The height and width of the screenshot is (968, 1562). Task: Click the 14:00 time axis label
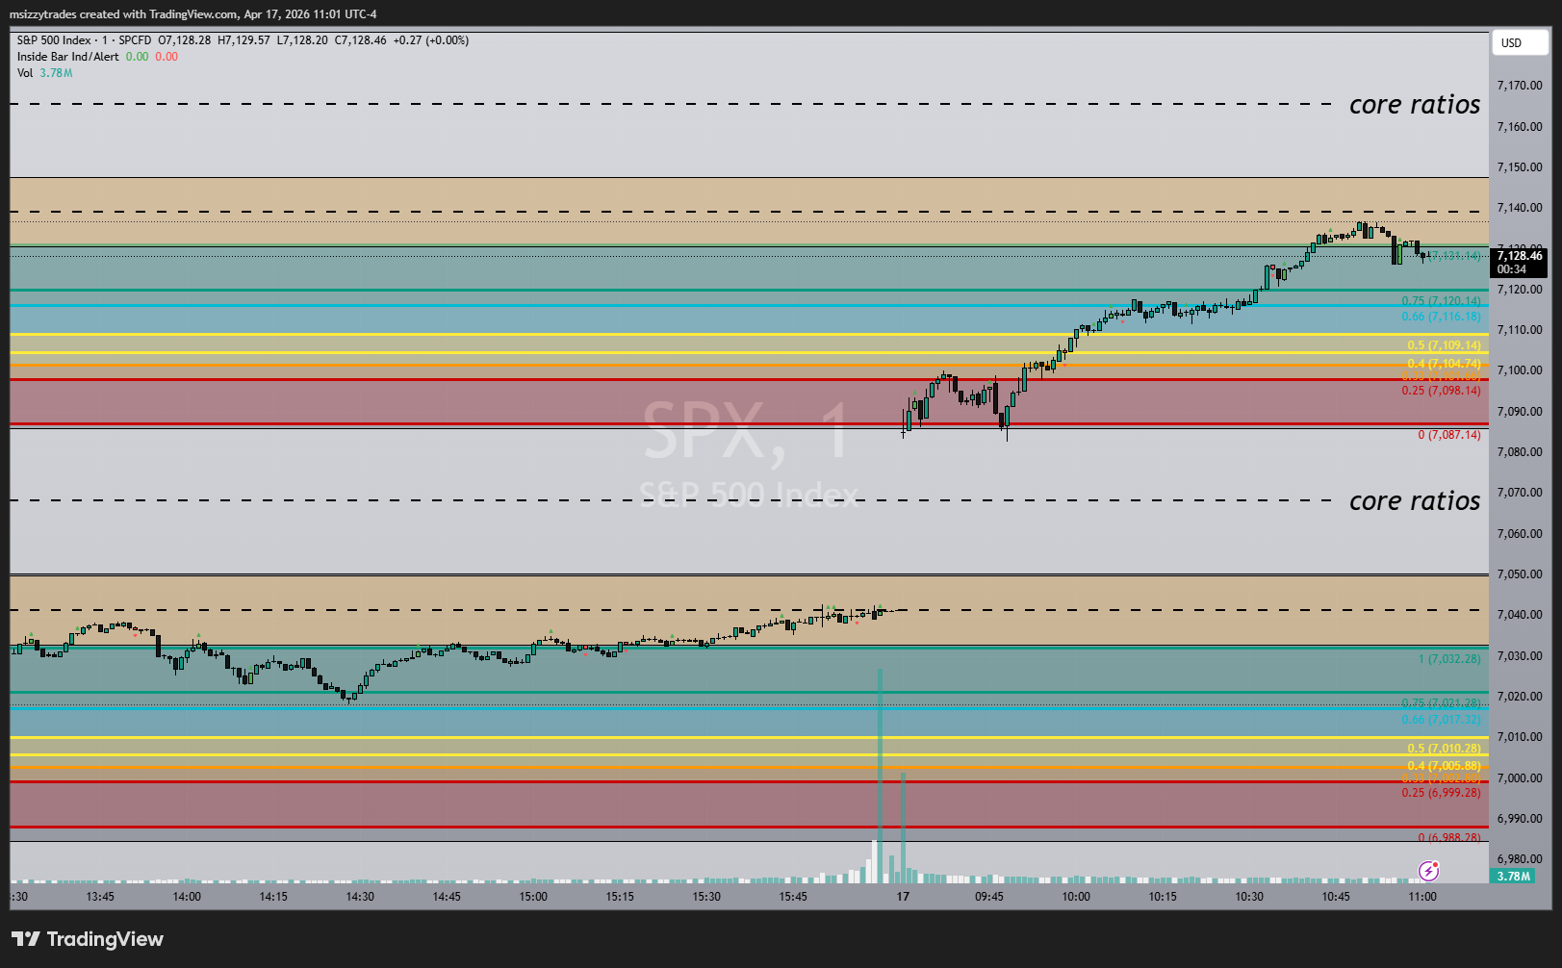(x=187, y=897)
